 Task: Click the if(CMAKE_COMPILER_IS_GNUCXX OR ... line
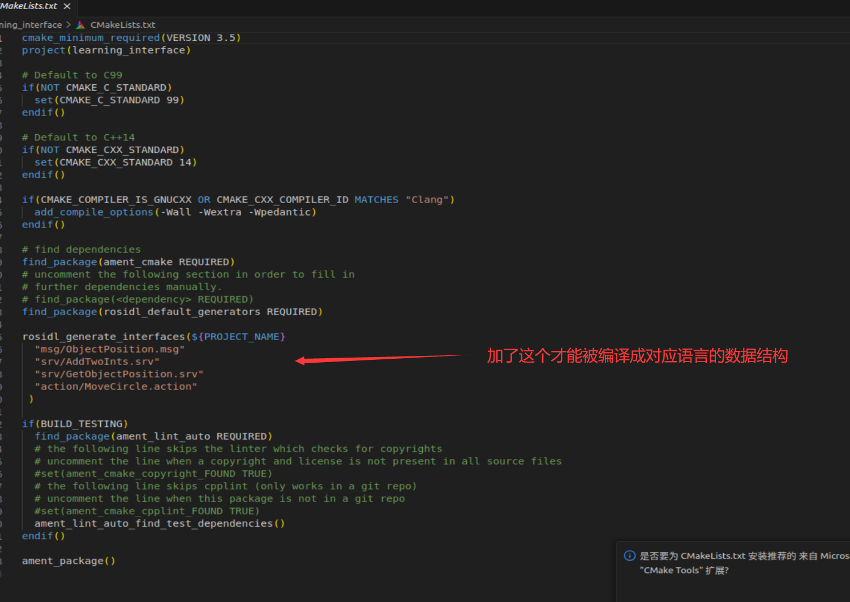[x=238, y=200]
